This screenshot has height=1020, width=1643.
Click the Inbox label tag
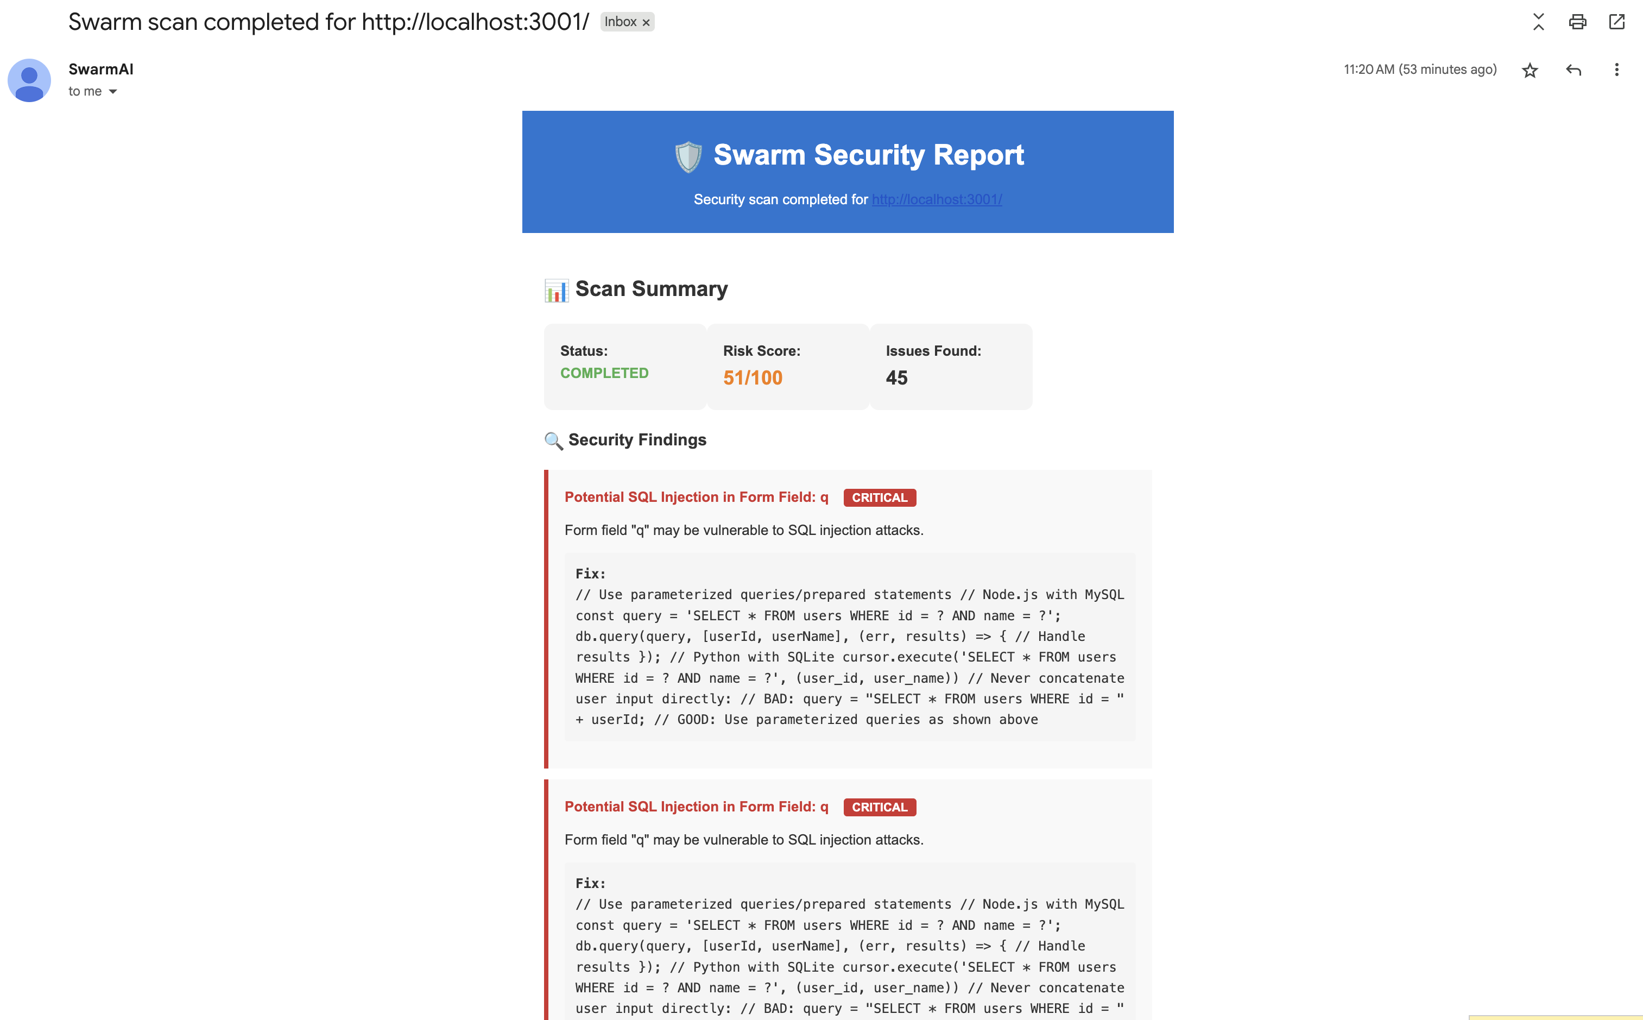(x=620, y=22)
